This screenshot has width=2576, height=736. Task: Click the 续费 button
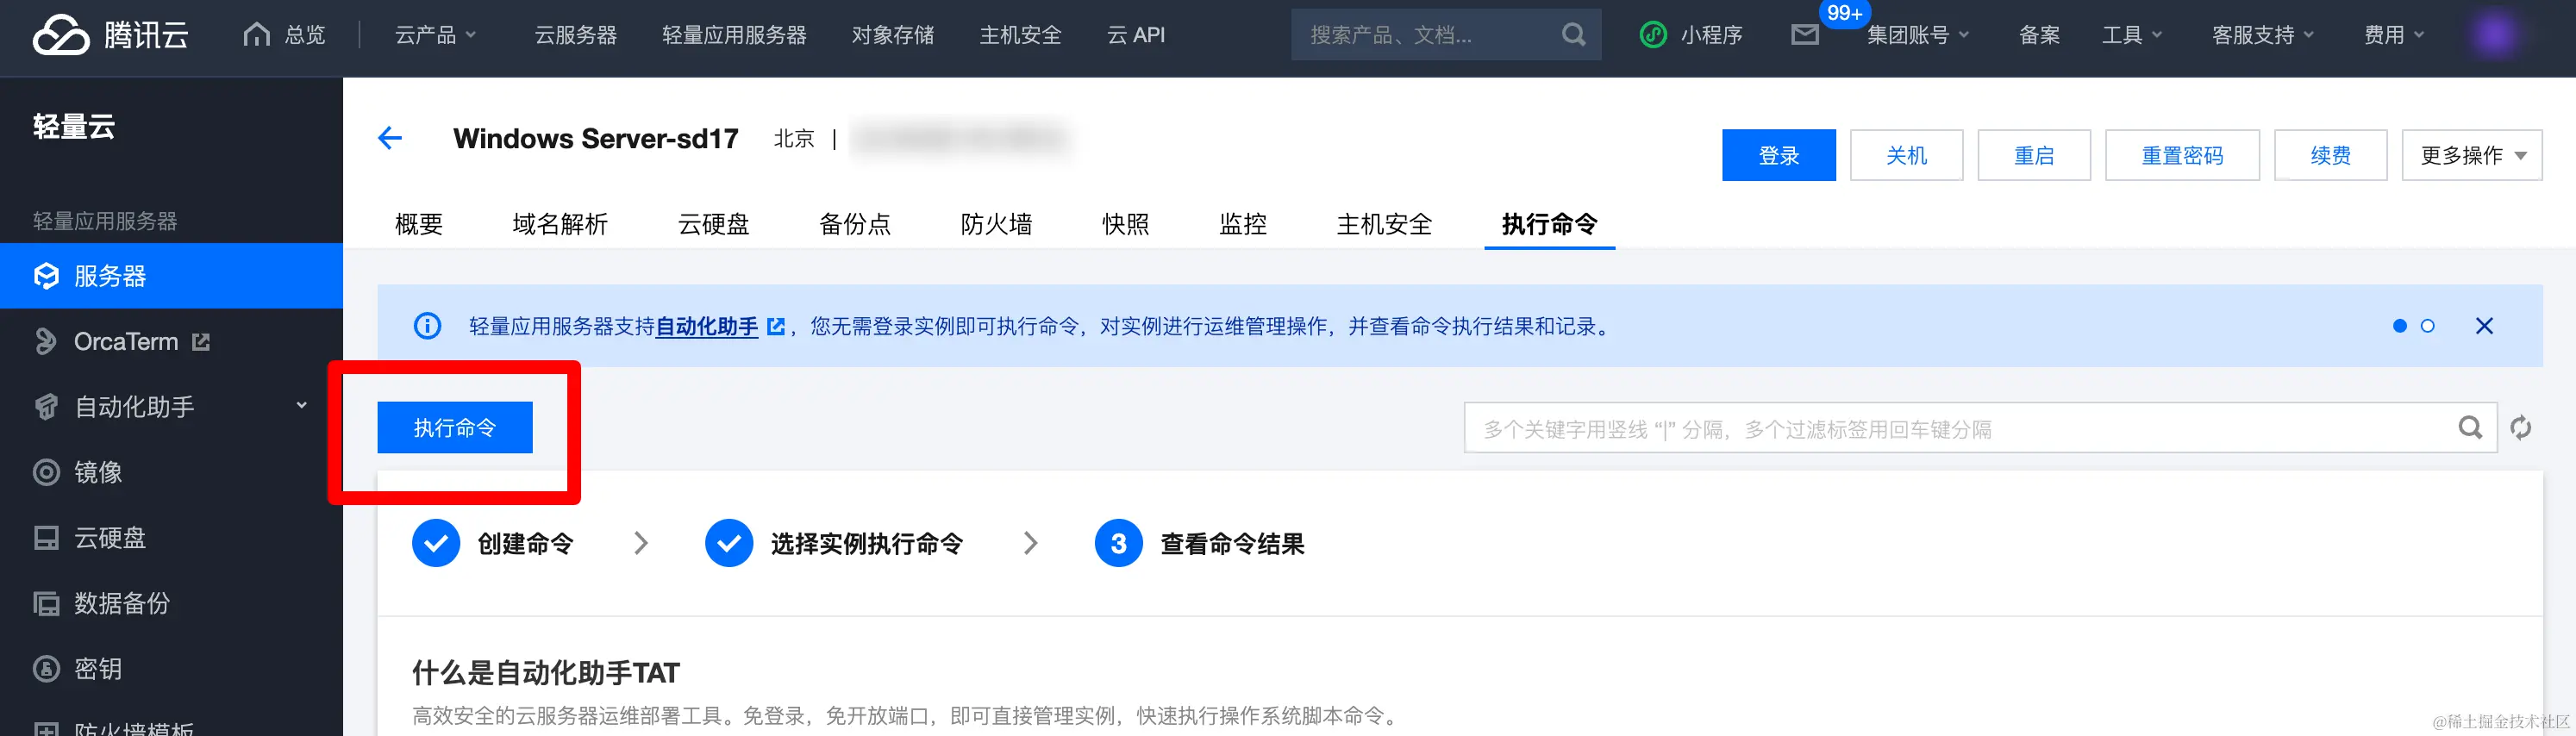2331,155
